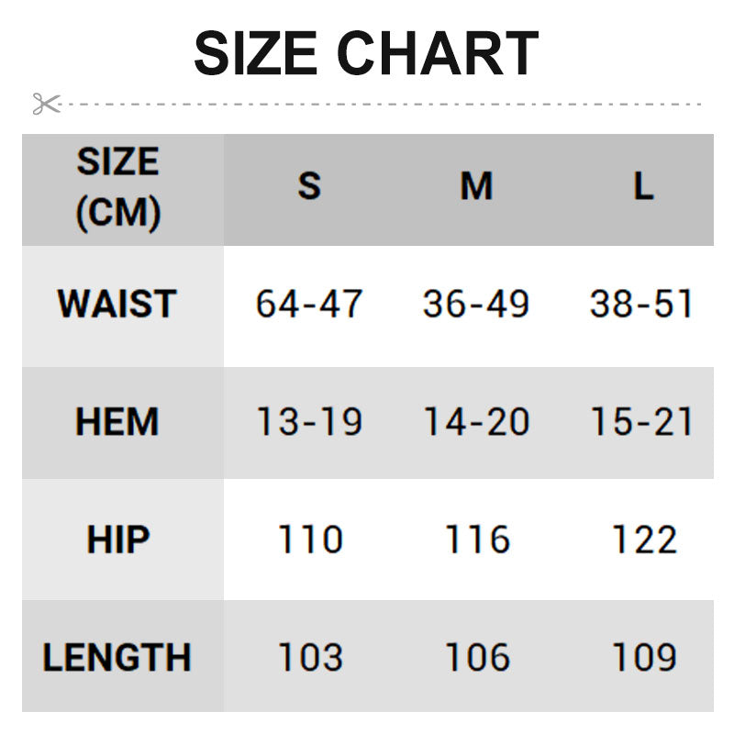Image resolution: width=734 pixels, height=734 pixels.
Task: Click the HEM row label
Action: coord(117,422)
